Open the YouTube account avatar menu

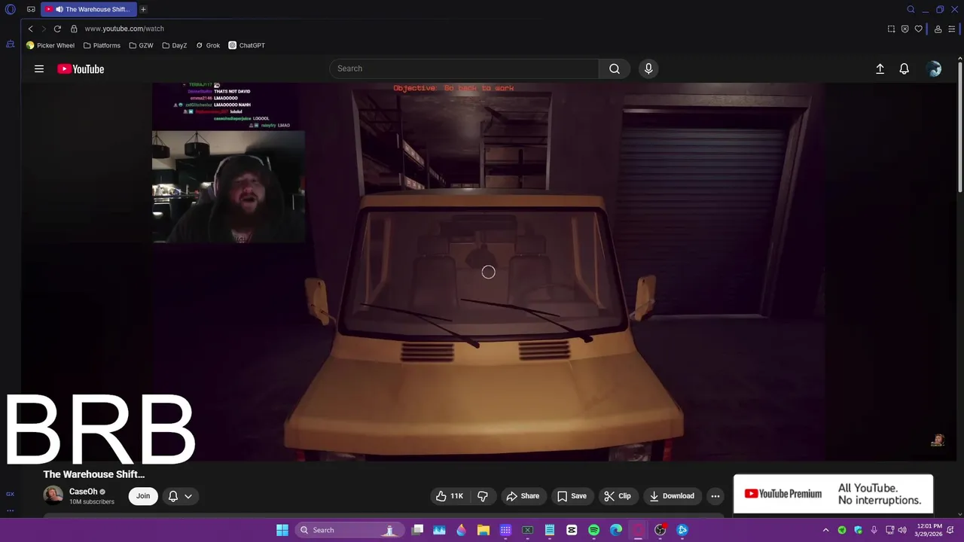(x=935, y=69)
